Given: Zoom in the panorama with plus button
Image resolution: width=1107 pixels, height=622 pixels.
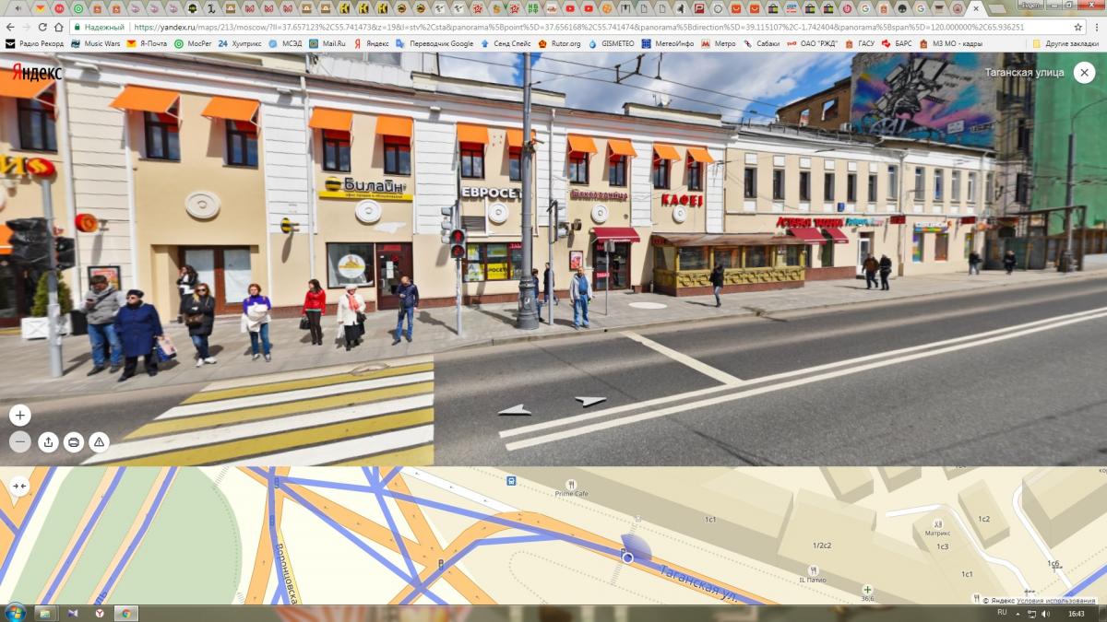Looking at the screenshot, I should click(x=20, y=416).
